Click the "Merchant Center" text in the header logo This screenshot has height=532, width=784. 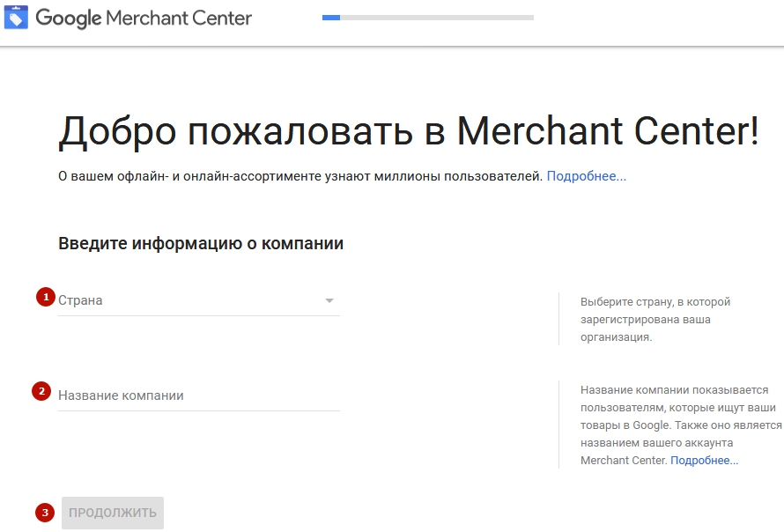(x=179, y=18)
